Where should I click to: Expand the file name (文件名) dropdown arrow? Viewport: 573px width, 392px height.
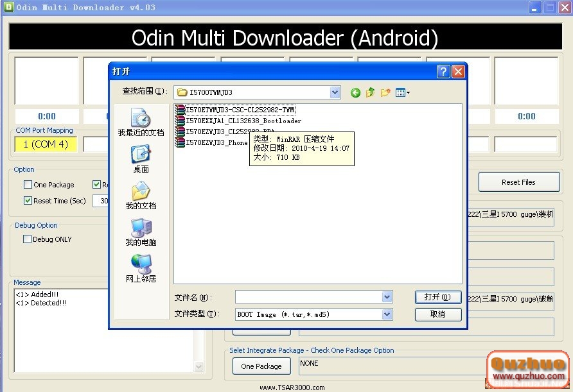tap(387, 297)
